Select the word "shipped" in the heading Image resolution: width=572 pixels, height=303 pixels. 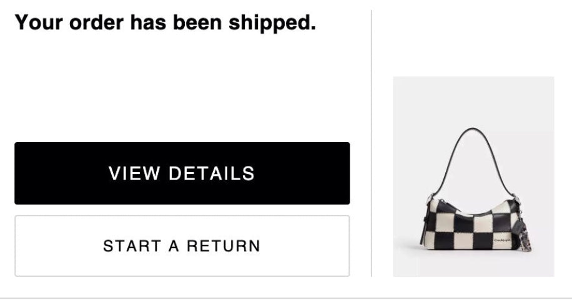click(x=272, y=24)
